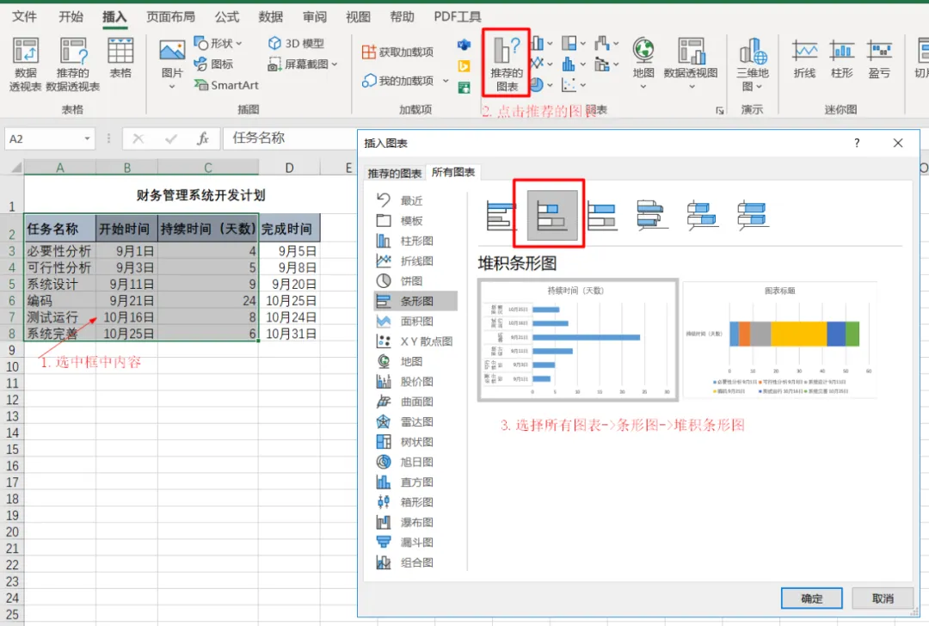Image resolution: width=929 pixels, height=626 pixels.
Task: Select the 图表标题 stacked preview thumbnail
Action: [779, 340]
